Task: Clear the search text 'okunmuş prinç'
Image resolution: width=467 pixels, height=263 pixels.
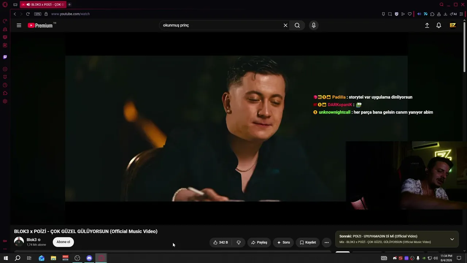Action: [286, 25]
